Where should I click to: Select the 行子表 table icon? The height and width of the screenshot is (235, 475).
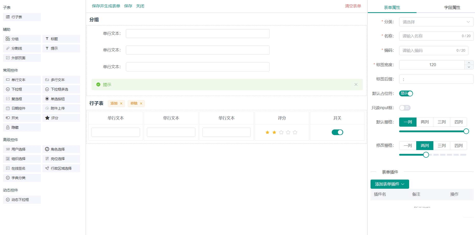[x=8, y=17]
